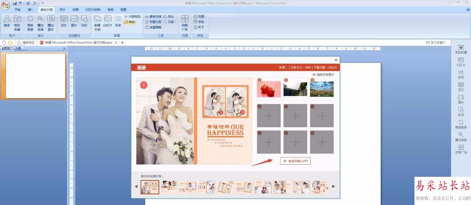
Task: Click 更换背景 icon in the ribbon
Action: pyautogui.click(x=30, y=23)
